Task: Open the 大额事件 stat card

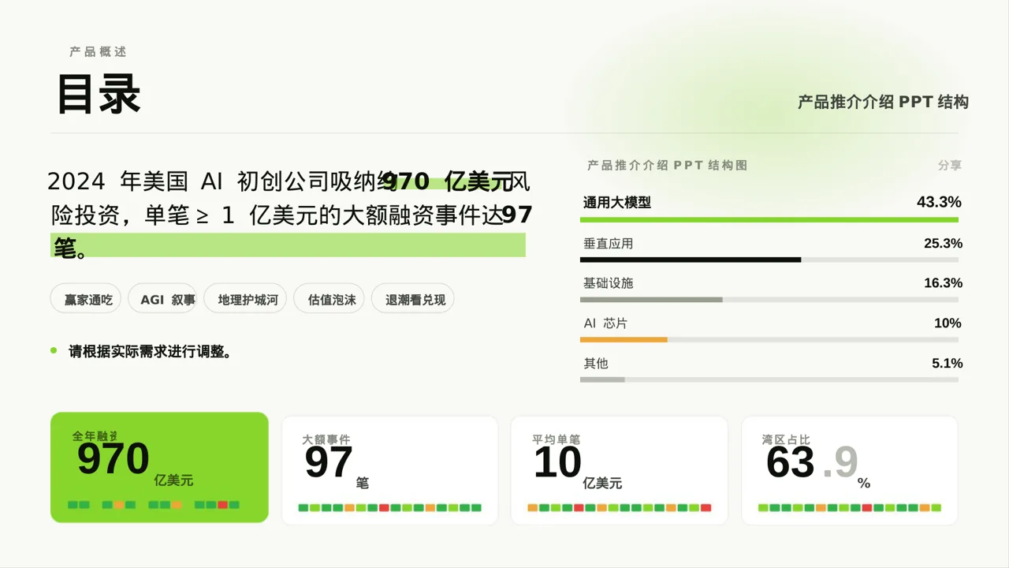Action: click(x=390, y=470)
